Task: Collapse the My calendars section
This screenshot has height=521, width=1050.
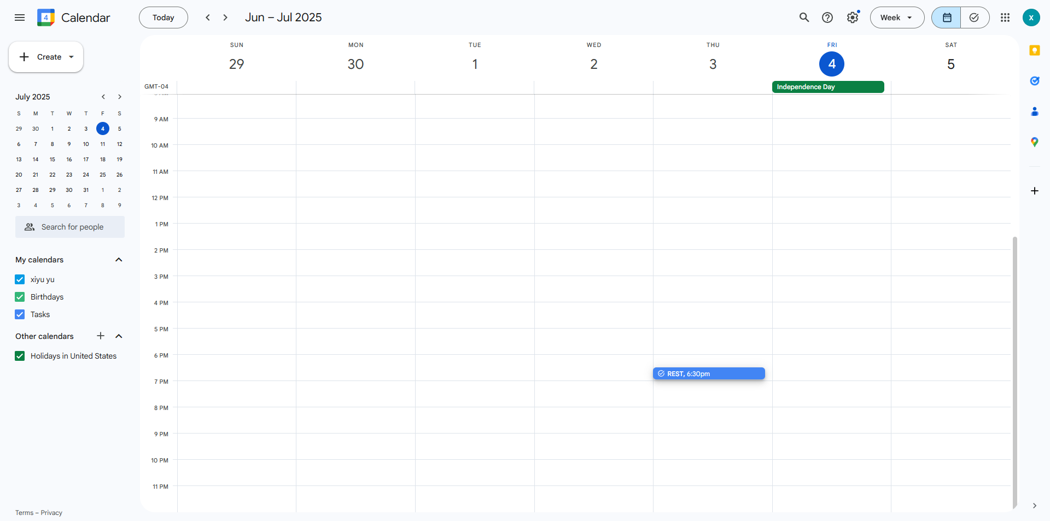Action: pos(119,260)
